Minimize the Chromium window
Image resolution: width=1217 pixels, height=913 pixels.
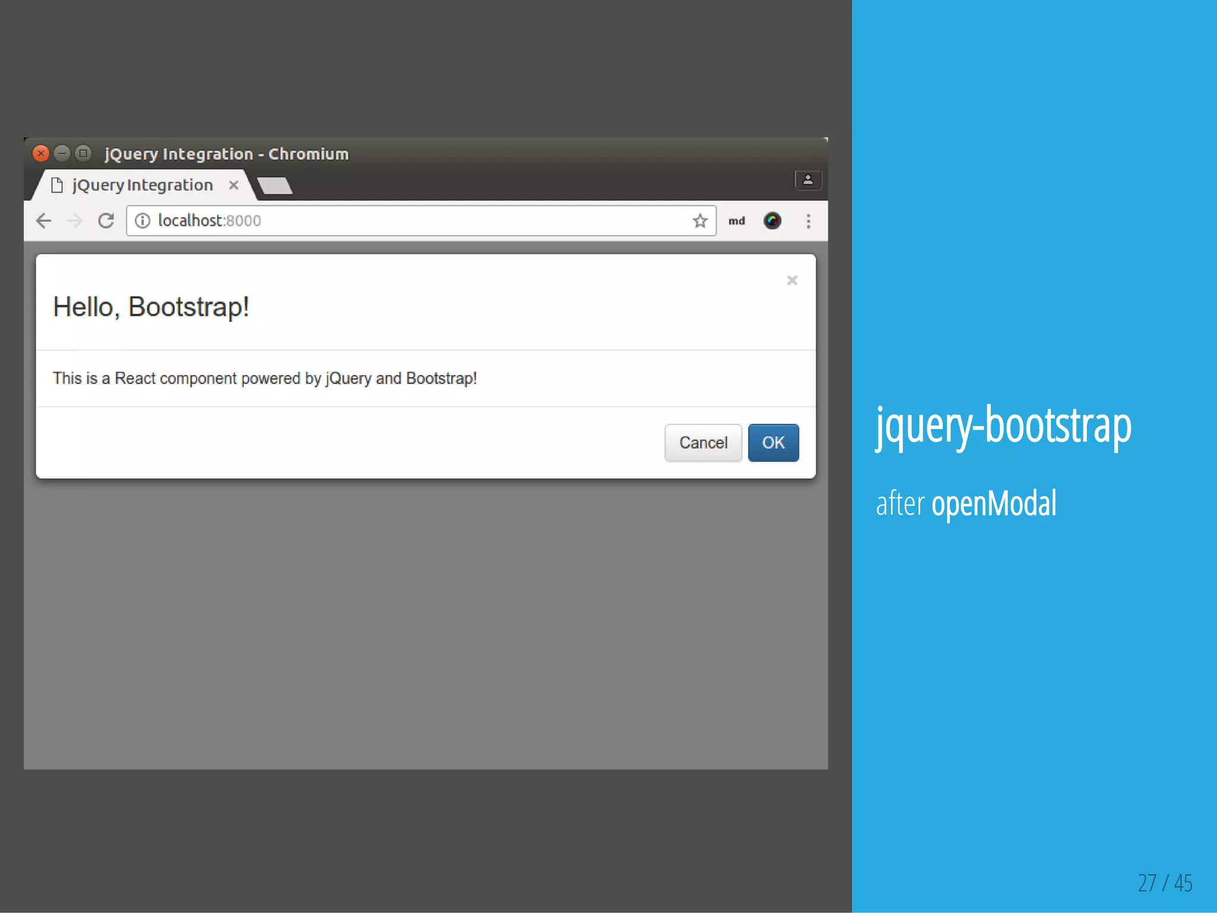pos(62,154)
